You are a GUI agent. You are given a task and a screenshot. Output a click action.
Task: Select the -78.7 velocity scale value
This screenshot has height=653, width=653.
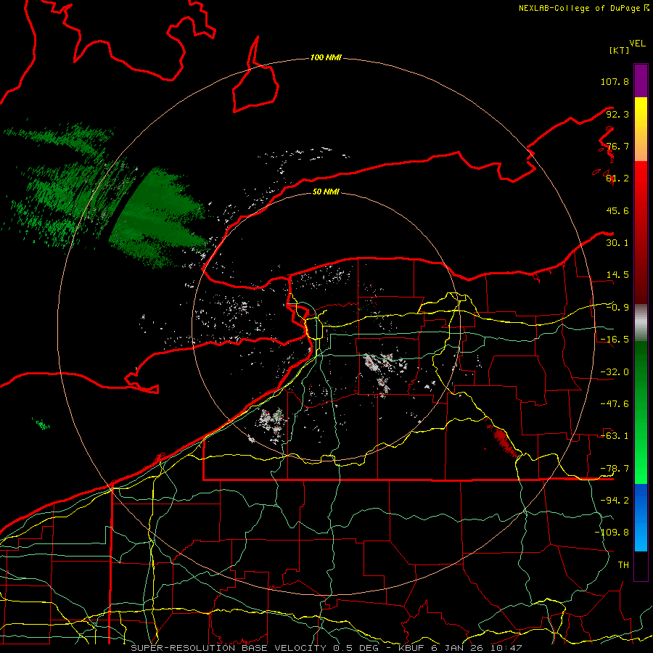click(615, 469)
